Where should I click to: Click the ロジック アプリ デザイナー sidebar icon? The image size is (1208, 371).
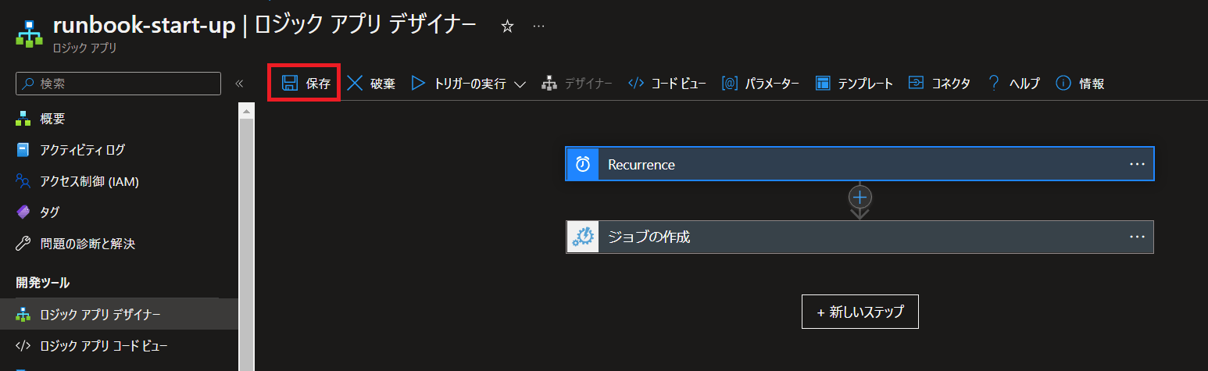(23, 315)
